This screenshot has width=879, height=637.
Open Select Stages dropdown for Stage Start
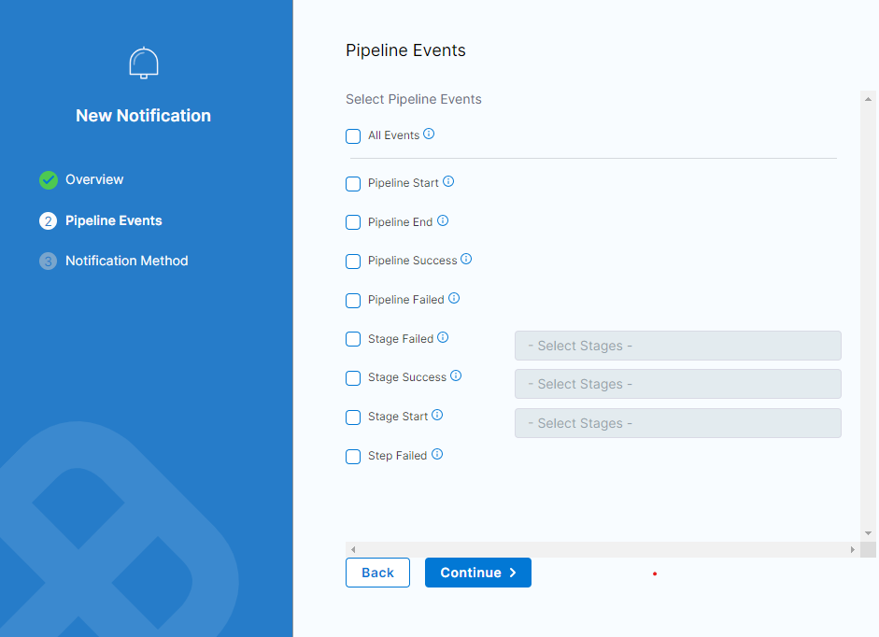click(x=677, y=423)
